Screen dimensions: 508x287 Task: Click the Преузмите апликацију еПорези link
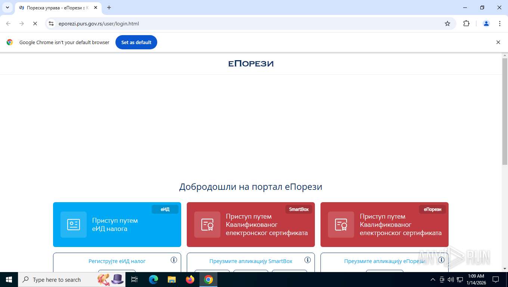tap(384, 261)
